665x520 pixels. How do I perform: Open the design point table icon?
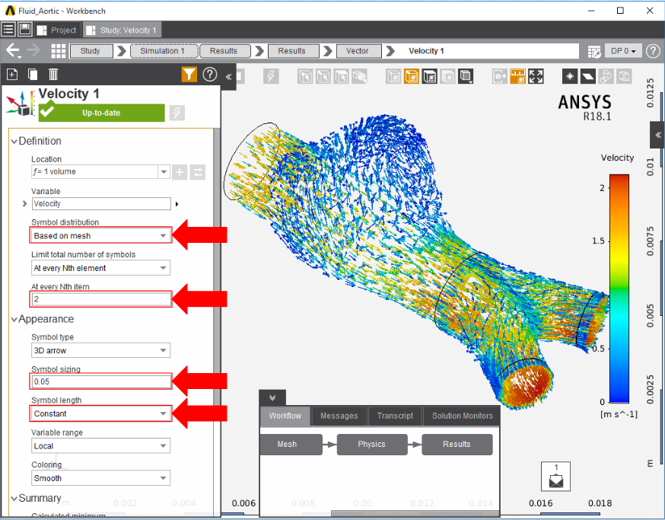(x=594, y=51)
